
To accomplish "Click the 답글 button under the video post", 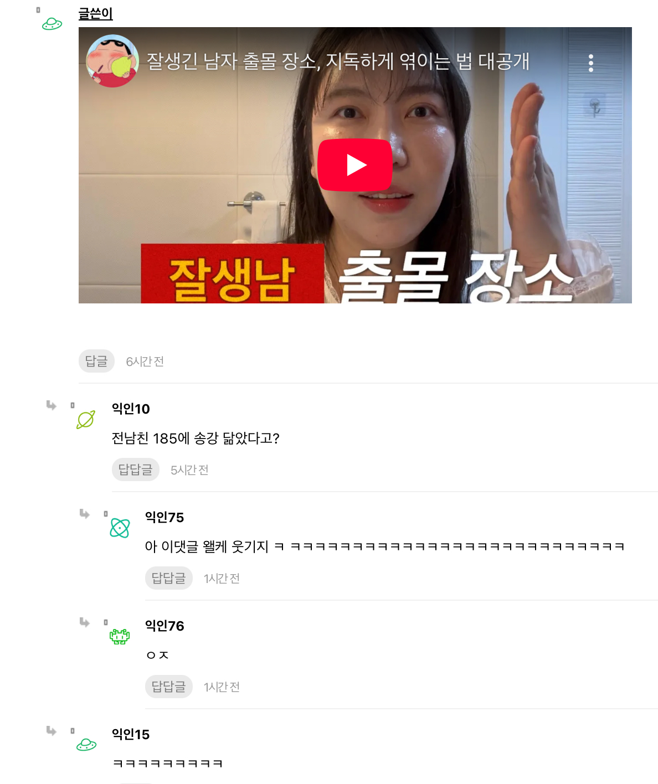I will (x=96, y=361).
